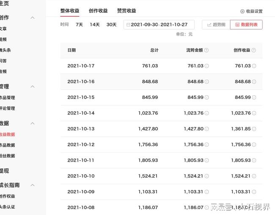Click the 总计 value 1,186.07
This screenshot has width=275, height=215.
pos(148,208)
